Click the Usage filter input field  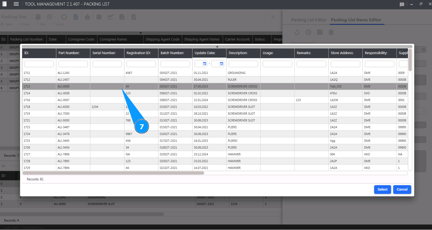[277, 64]
